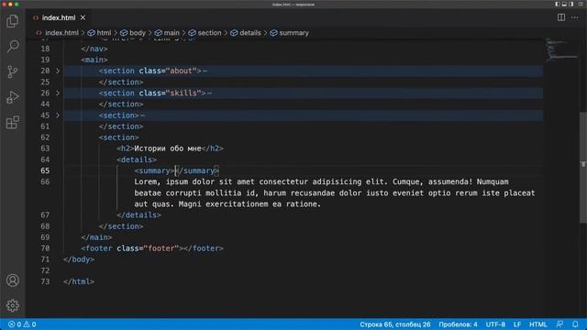This screenshot has height=330, width=587.
Task: Click the vertical editor scrollbar
Action: (583, 167)
